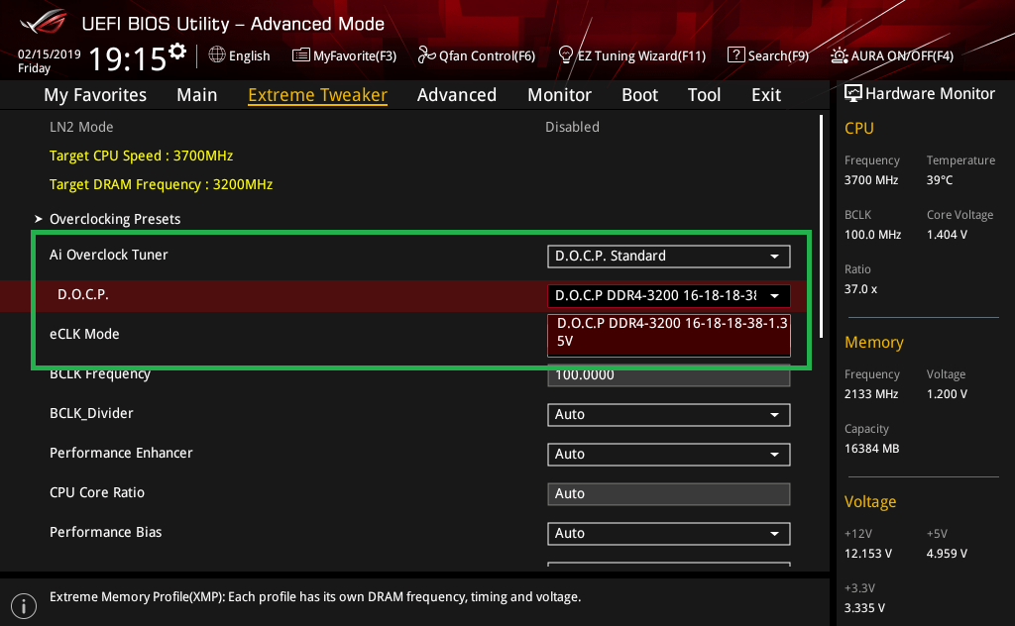Click the Search question mark icon
This screenshot has width=1015, height=626.
coord(736,54)
